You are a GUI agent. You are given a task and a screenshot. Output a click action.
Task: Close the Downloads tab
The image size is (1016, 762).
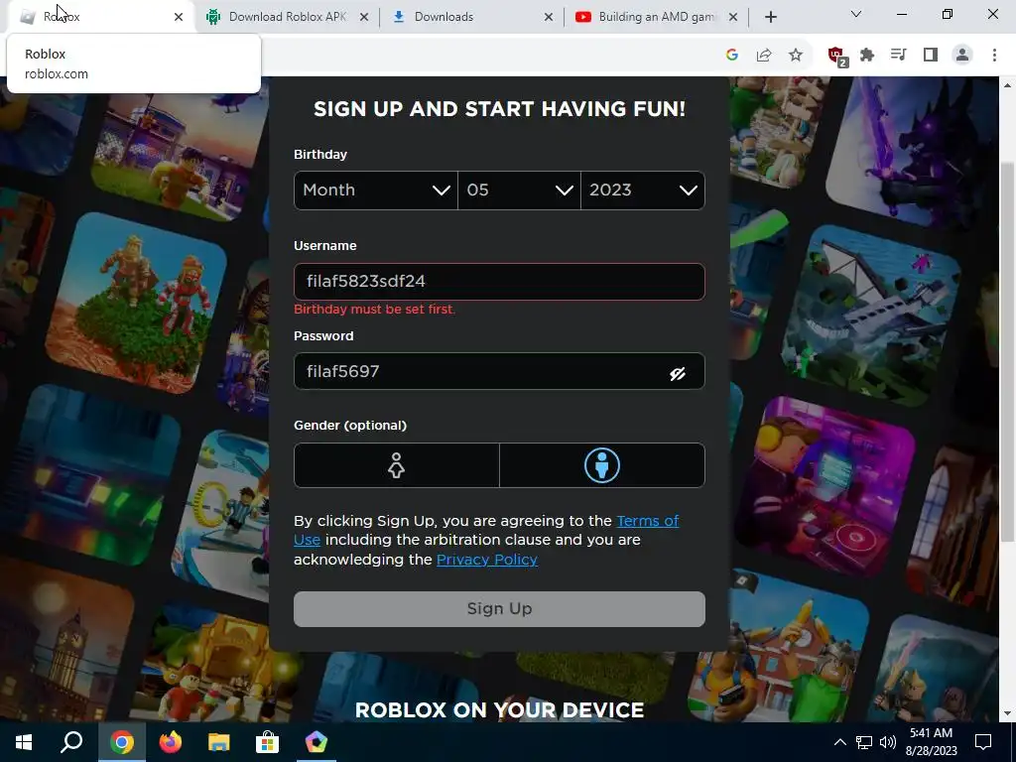point(548,18)
